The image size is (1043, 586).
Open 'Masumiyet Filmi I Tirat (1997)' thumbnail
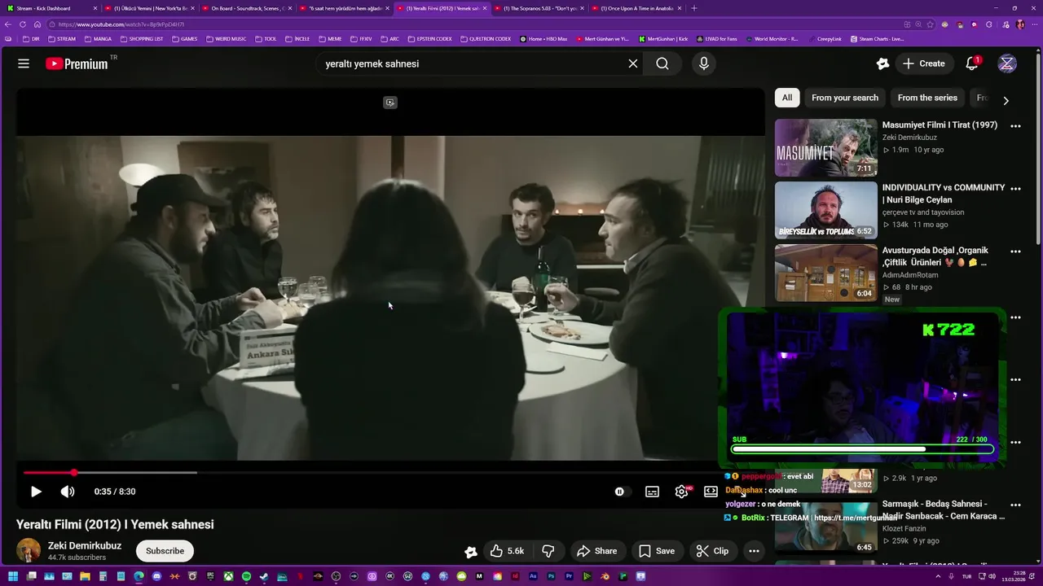pos(825,148)
